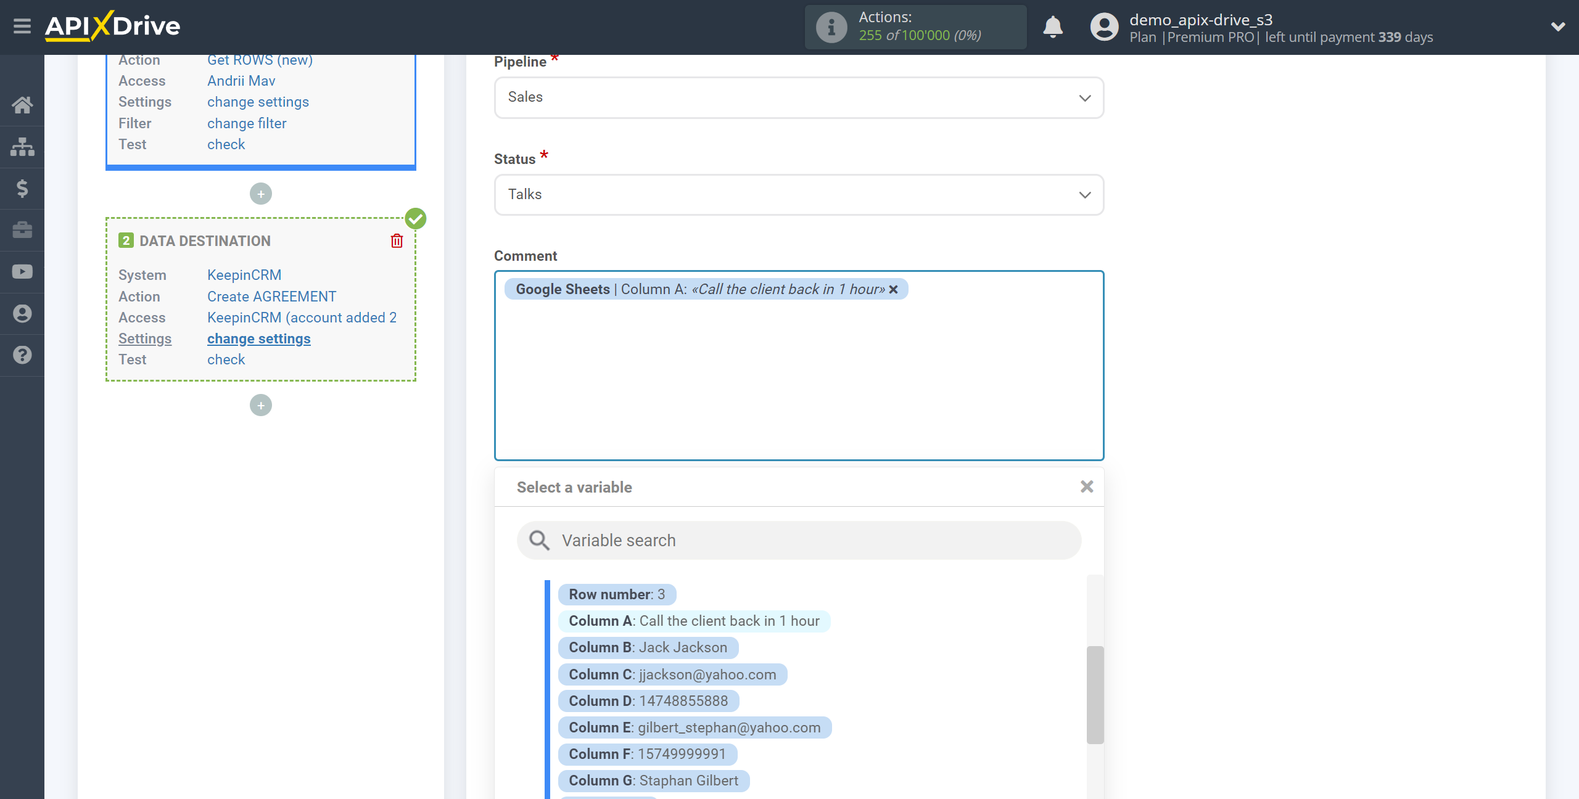Click the Andrii Mav access link

pyautogui.click(x=241, y=81)
